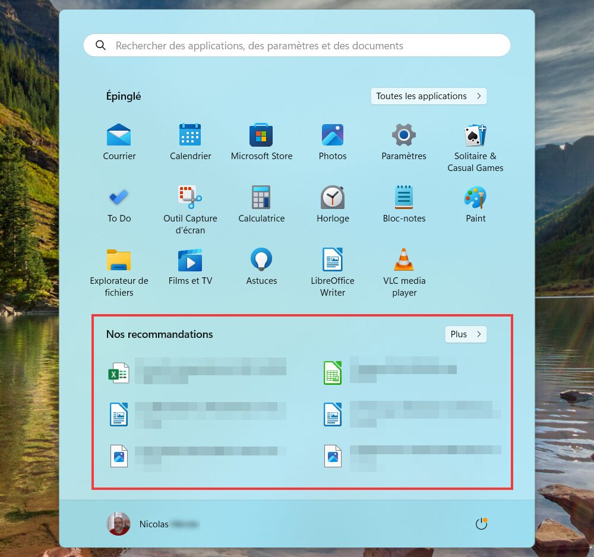The width and height of the screenshot is (594, 557).
Task: Open the To Do app
Action: pos(119,204)
